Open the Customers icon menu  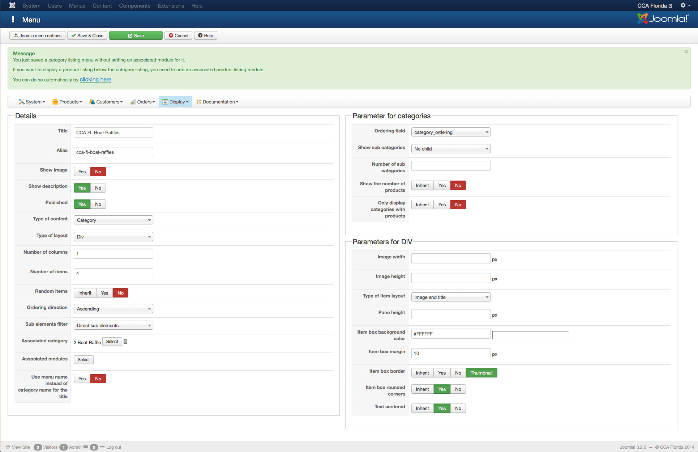106,102
